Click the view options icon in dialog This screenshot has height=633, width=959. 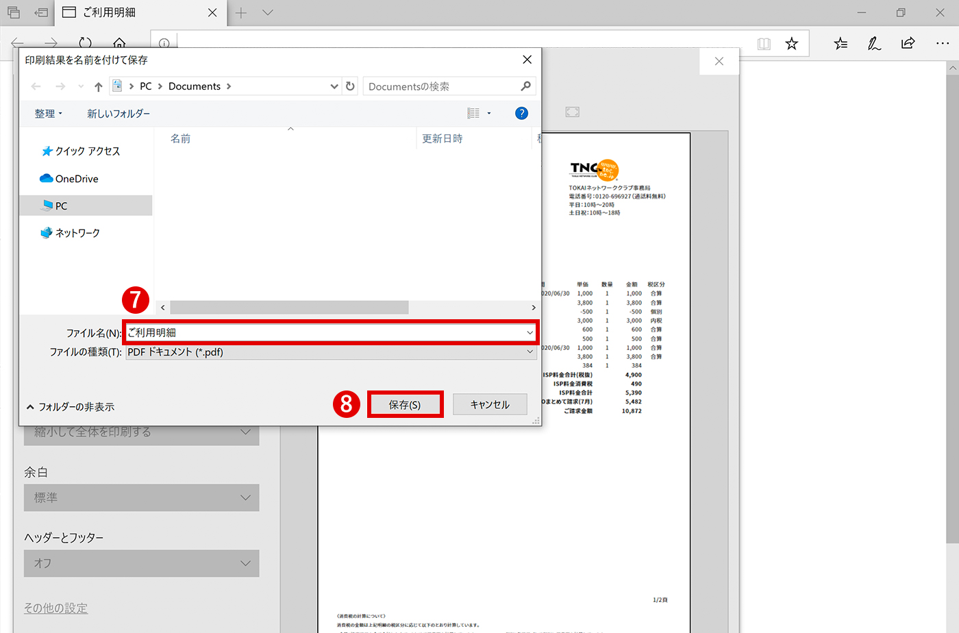(x=474, y=113)
